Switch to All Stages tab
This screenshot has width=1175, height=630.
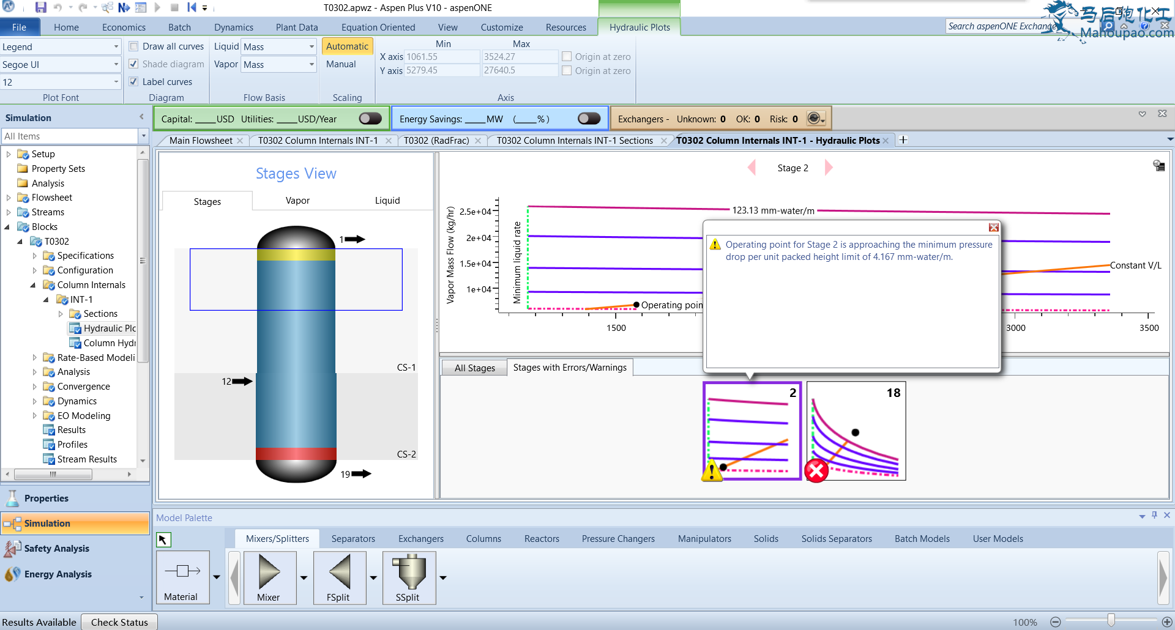[x=475, y=368]
